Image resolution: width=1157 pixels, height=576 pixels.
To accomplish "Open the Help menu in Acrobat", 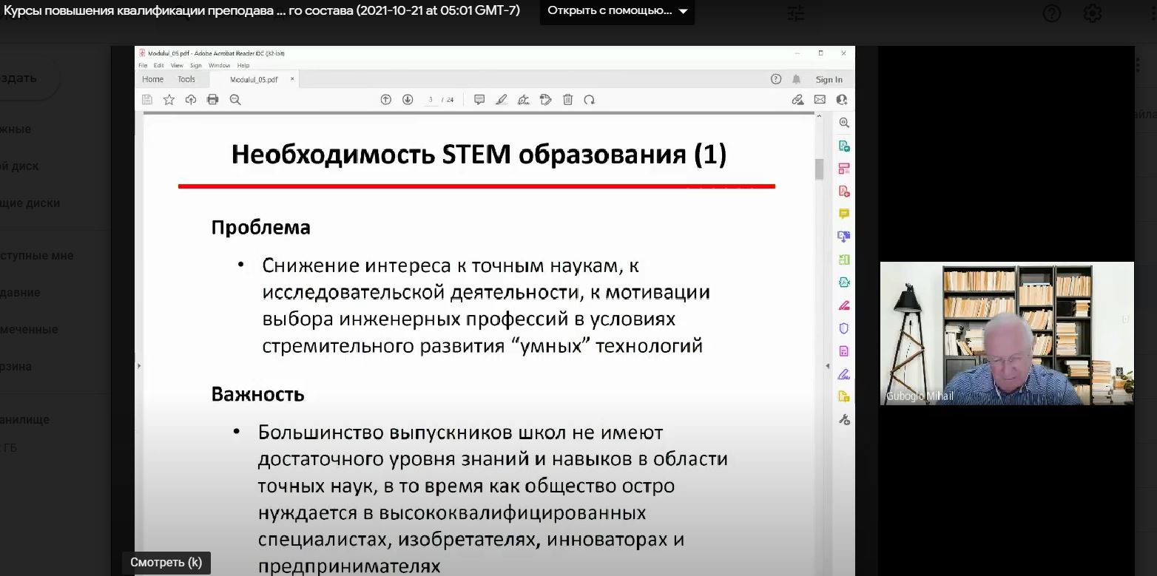I will (243, 66).
